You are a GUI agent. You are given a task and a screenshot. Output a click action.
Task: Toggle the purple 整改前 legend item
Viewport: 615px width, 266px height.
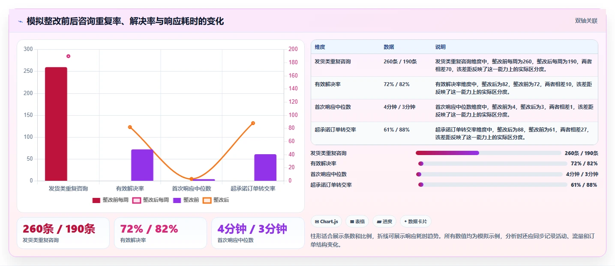[x=186, y=200]
